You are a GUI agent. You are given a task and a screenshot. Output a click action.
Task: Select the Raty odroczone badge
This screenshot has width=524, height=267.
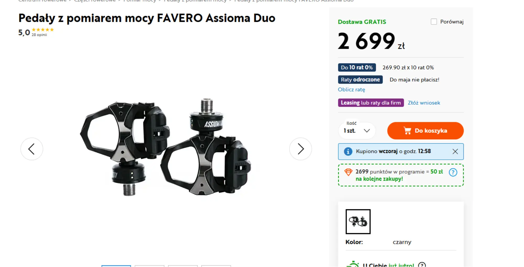[x=360, y=79]
